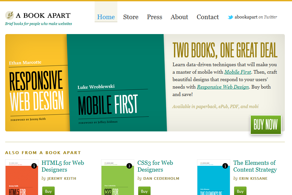Open the About page

click(x=179, y=17)
